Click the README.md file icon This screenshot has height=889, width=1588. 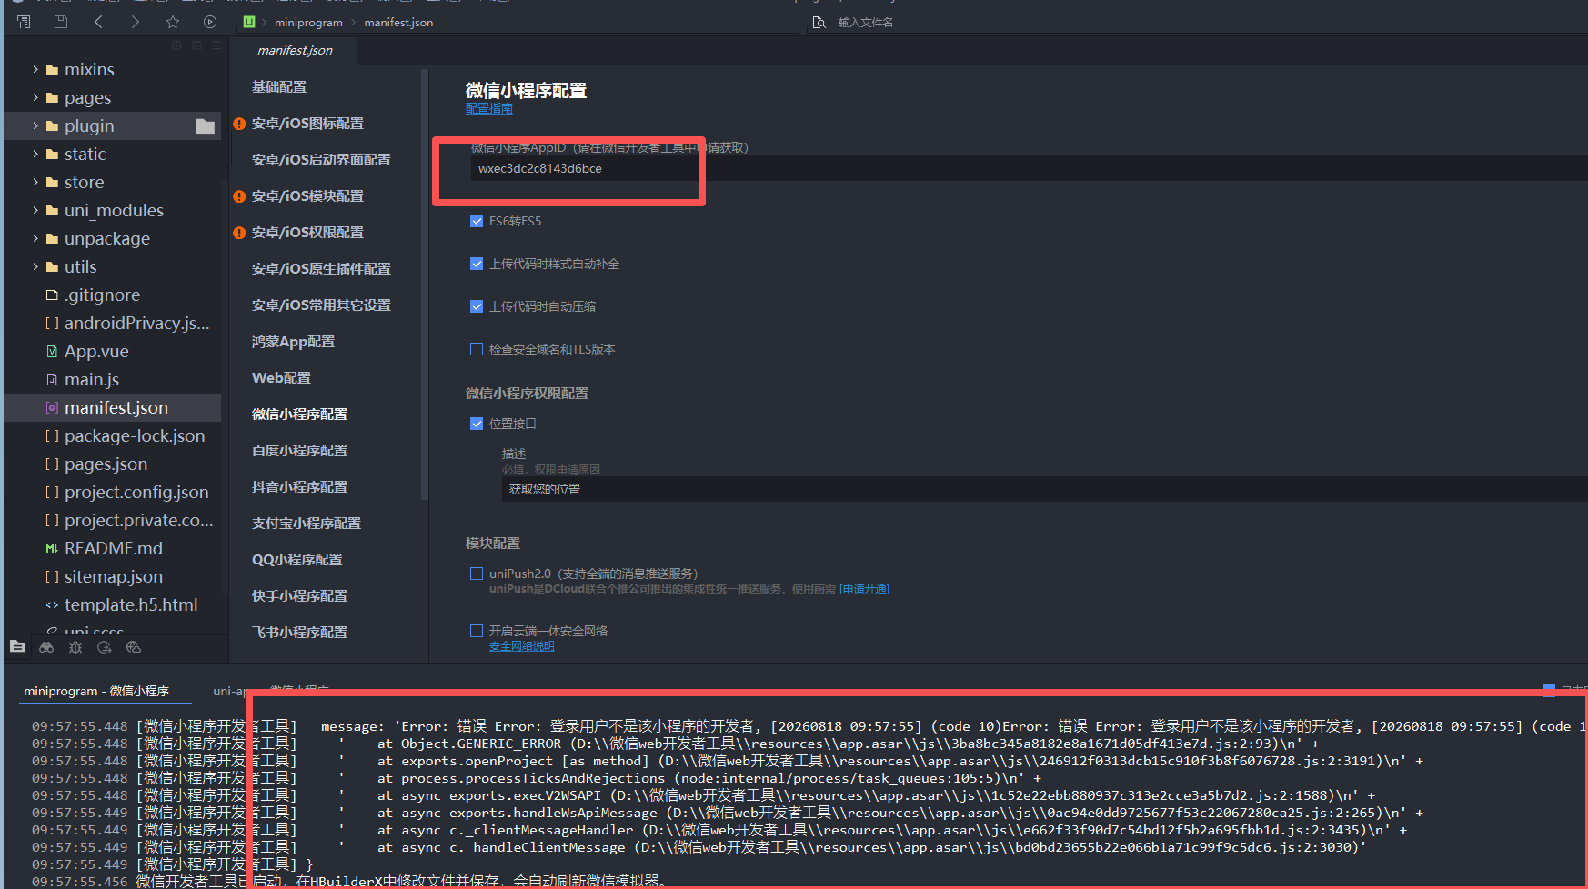click(52, 549)
